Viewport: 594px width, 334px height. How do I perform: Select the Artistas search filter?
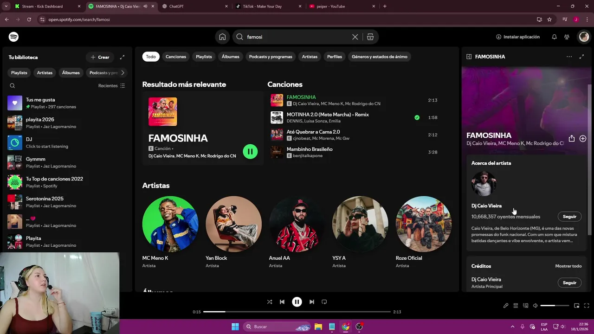tap(310, 57)
